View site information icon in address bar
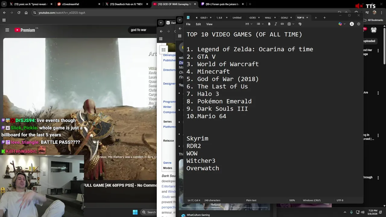The height and width of the screenshot is (217, 386). tap(35, 13)
